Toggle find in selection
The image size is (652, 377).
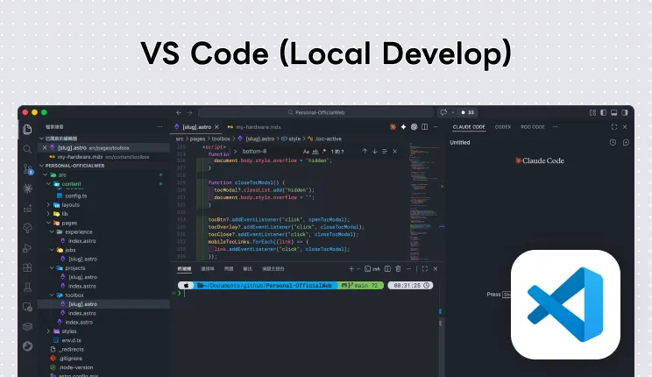pyautogui.click(x=385, y=152)
